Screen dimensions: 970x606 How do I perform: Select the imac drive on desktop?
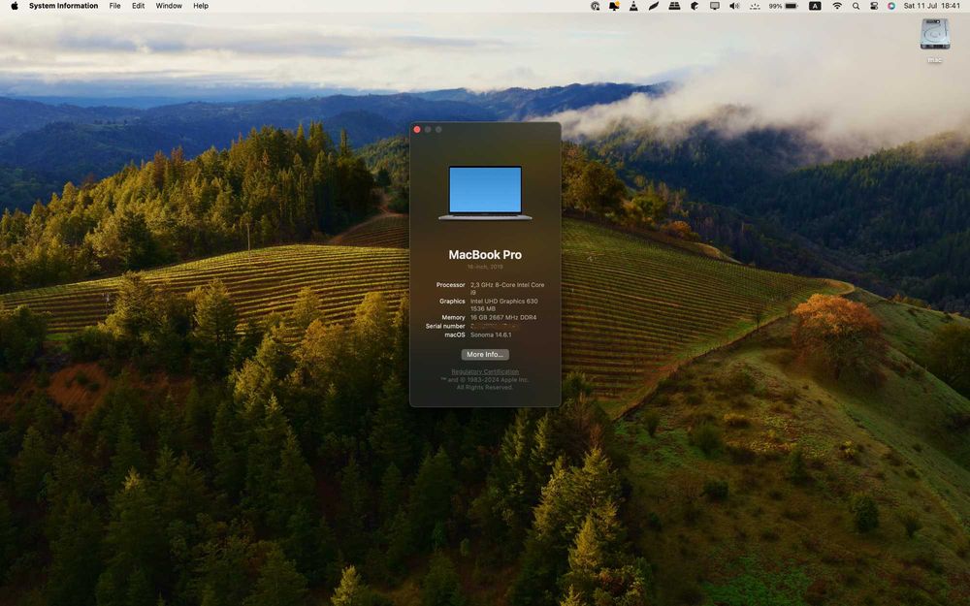(x=934, y=39)
